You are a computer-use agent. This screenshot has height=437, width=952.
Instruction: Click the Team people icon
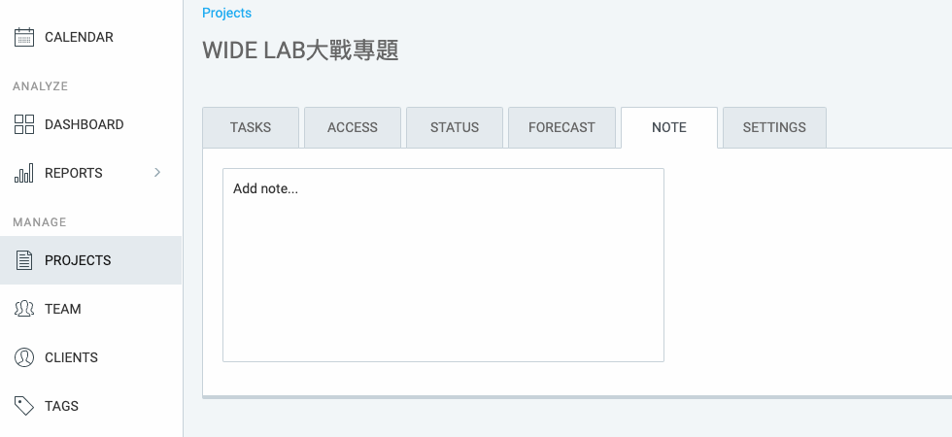[23, 309]
